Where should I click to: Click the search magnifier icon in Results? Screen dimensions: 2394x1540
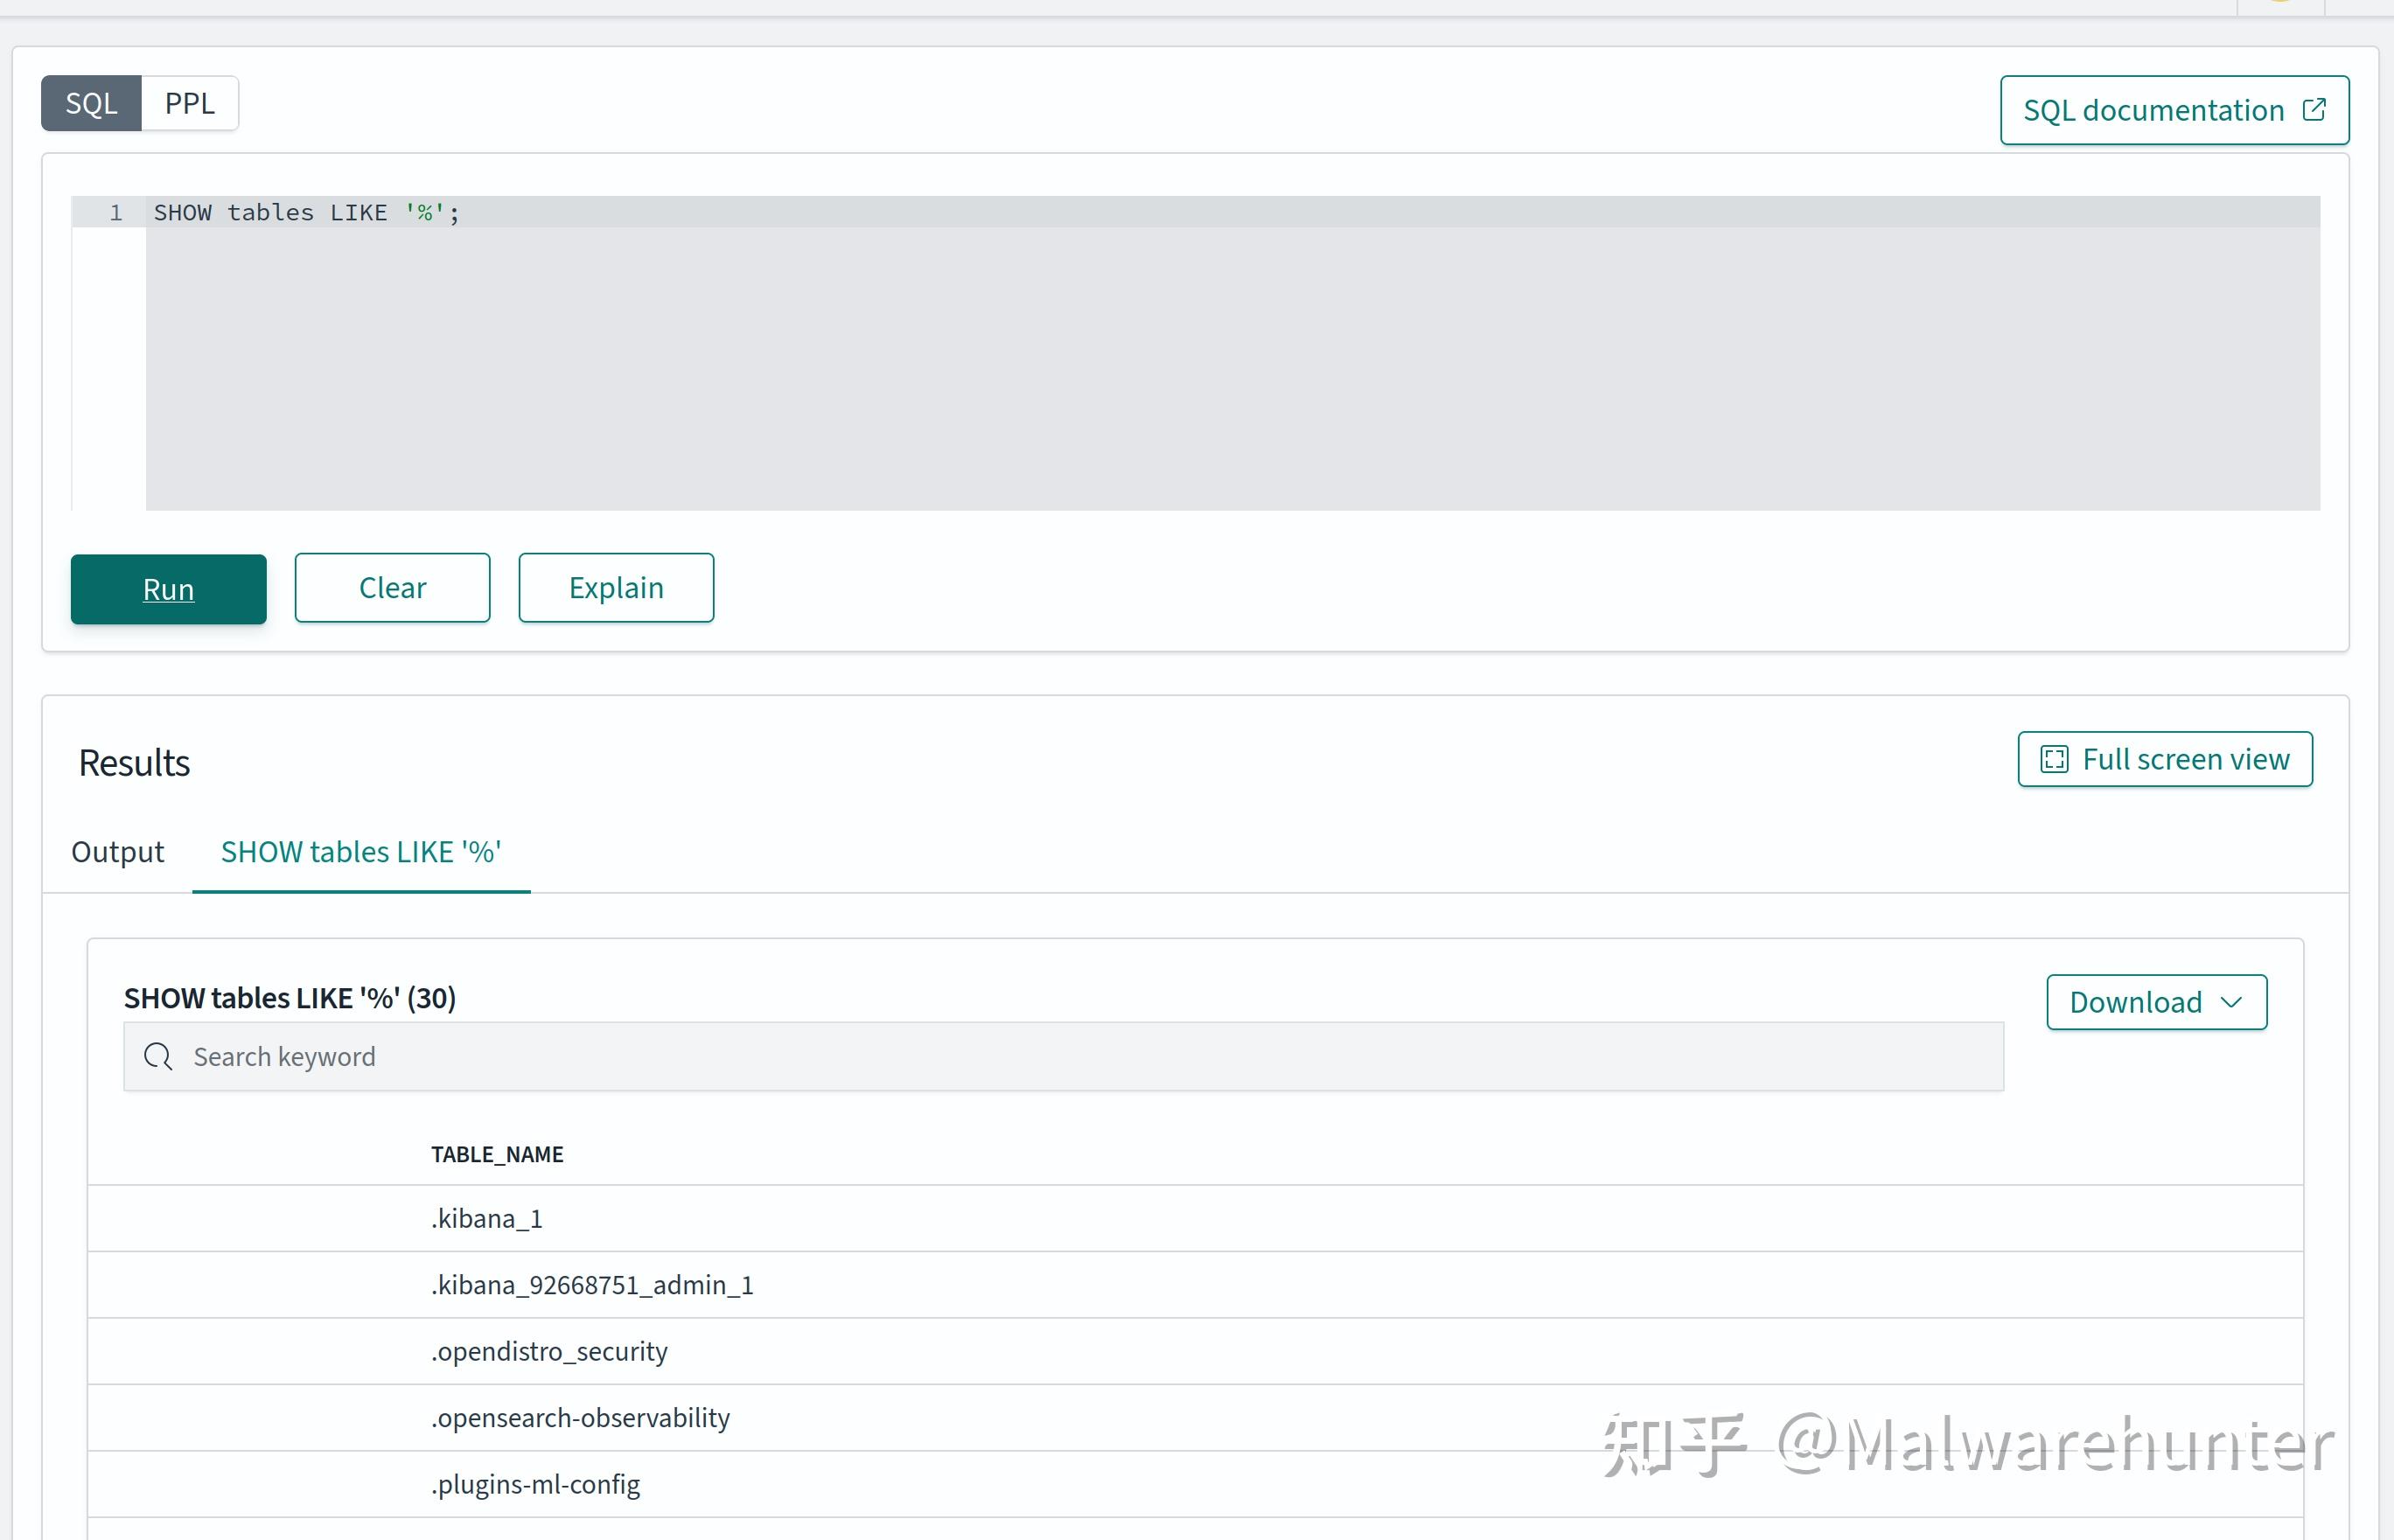pyautogui.click(x=158, y=1056)
